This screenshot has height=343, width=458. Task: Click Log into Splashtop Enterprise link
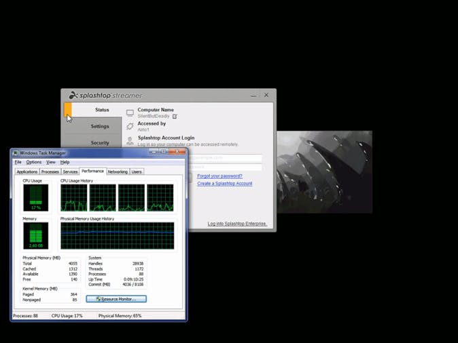pyautogui.click(x=237, y=224)
